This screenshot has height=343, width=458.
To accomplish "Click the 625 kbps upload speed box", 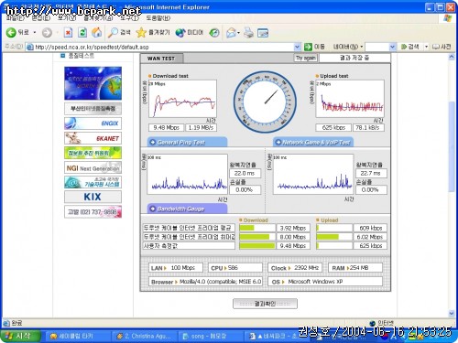I will click(333, 127).
